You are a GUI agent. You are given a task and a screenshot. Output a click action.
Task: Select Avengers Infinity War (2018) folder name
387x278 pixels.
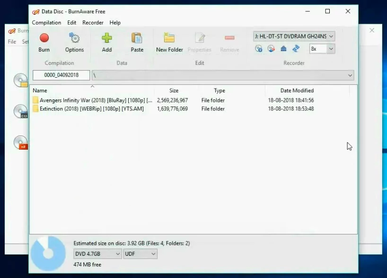coord(96,100)
